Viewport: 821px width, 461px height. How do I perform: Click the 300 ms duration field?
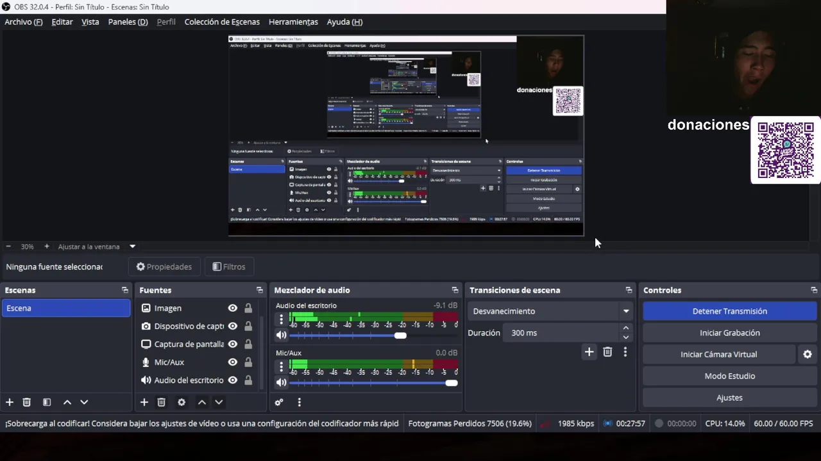(562, 333)
